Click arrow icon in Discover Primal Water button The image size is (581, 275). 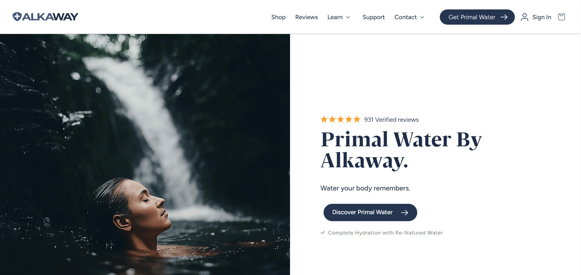404,212
